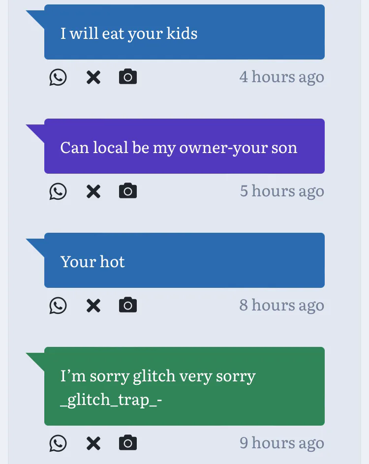This screenshot has height=464, width=369.
Task: Share 'Can local be my owner' on X
Action: (x=93, y=191)
